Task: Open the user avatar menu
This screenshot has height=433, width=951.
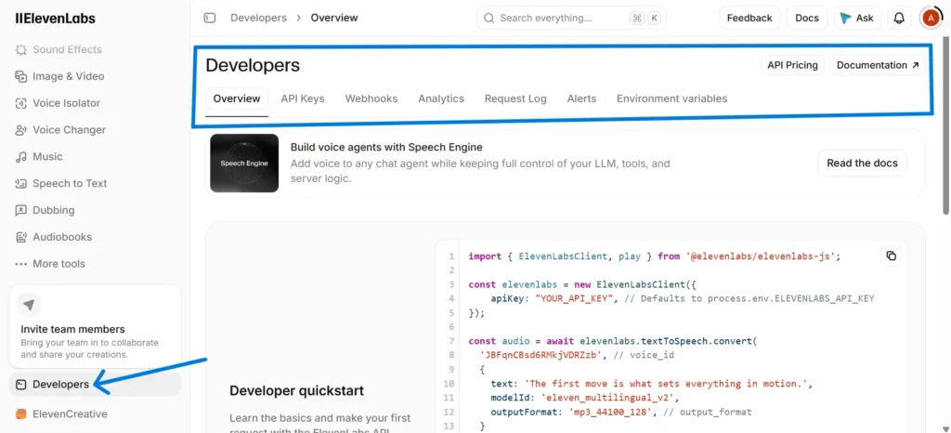Action: (931, 19)
